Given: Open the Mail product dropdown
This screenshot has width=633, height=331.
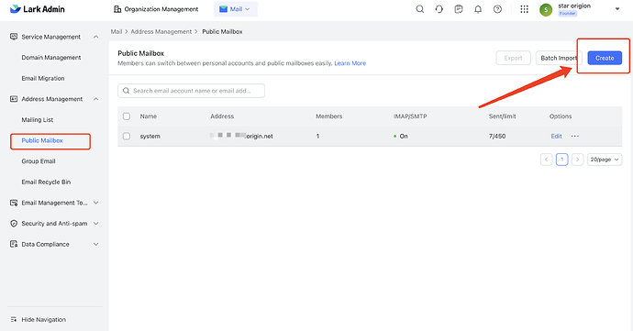Looking at the screenshot, I should coord(236,9).
